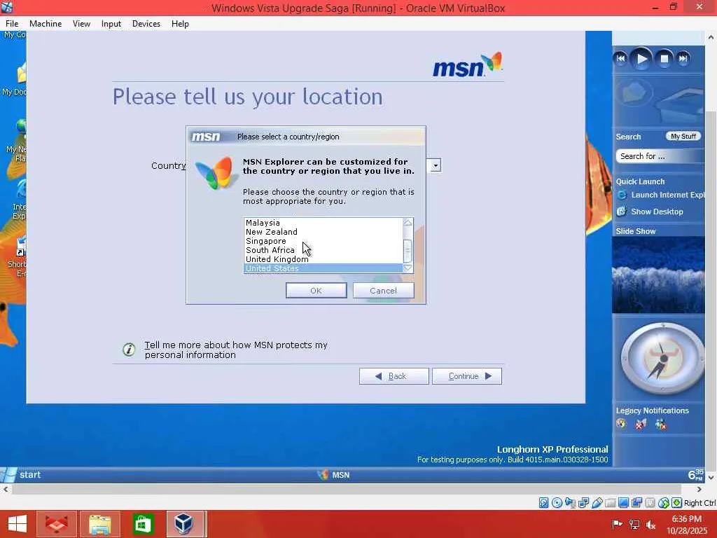Click the VirtualBox horizontal scrollbar track
Image resolution: width=717 pixels, height=538 pixels.
point(352,489)
